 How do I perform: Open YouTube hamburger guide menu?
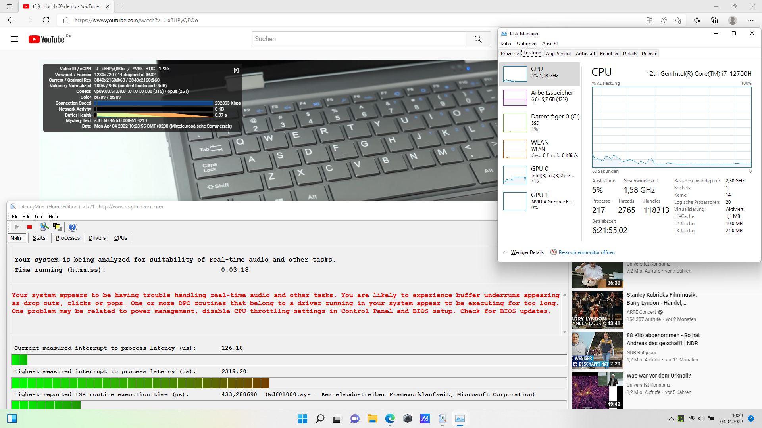point(14,39)
